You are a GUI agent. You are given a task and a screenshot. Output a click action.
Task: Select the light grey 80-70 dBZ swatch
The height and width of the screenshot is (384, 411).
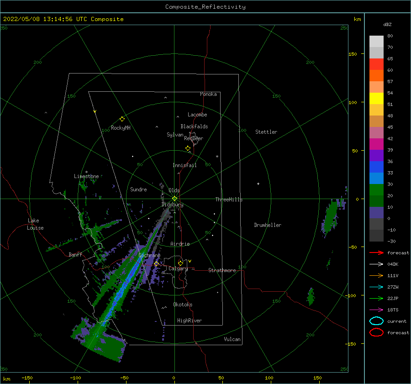376,42
